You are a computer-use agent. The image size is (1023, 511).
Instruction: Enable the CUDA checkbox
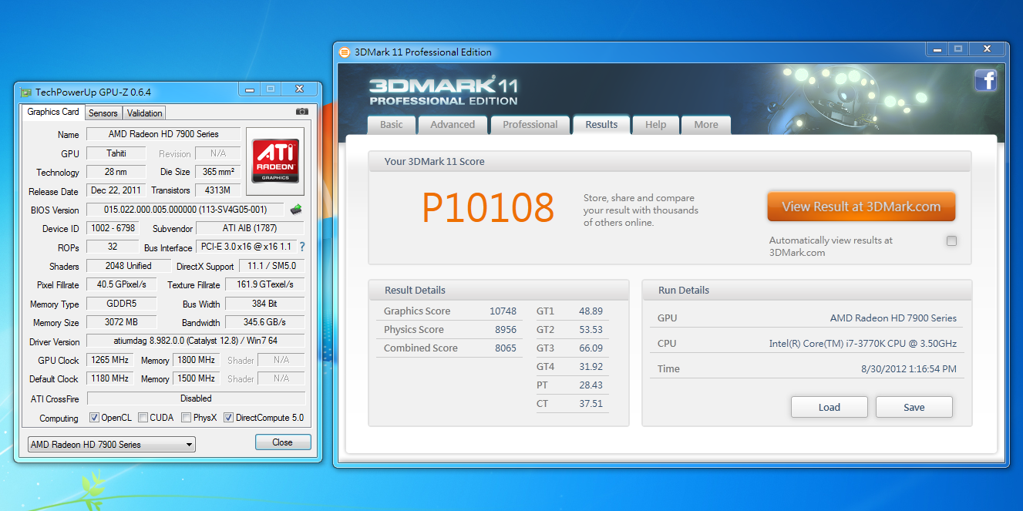point(143,418)
